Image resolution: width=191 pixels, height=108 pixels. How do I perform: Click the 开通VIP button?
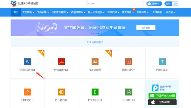154,4
